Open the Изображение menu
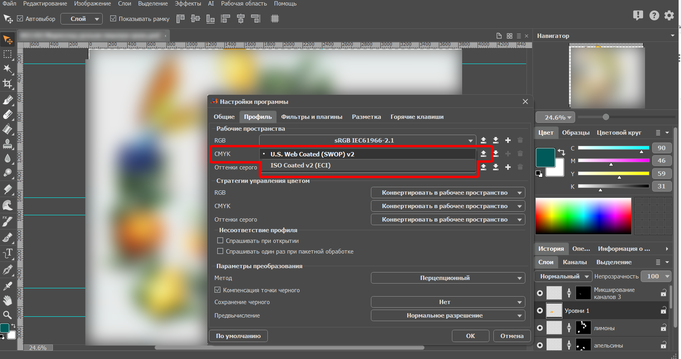The width and height of the screenshot is (681, 359). pos(93,4)
